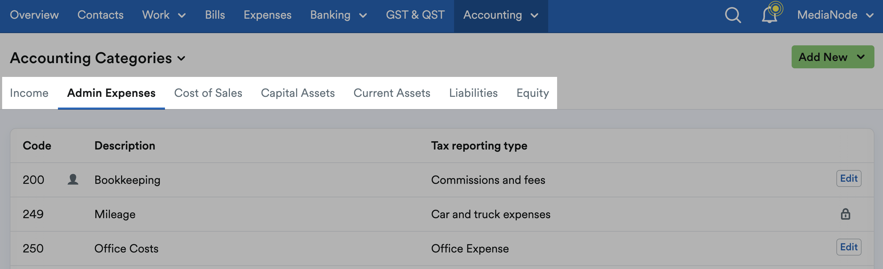Select the code 249 cell

tap(33, 214)
